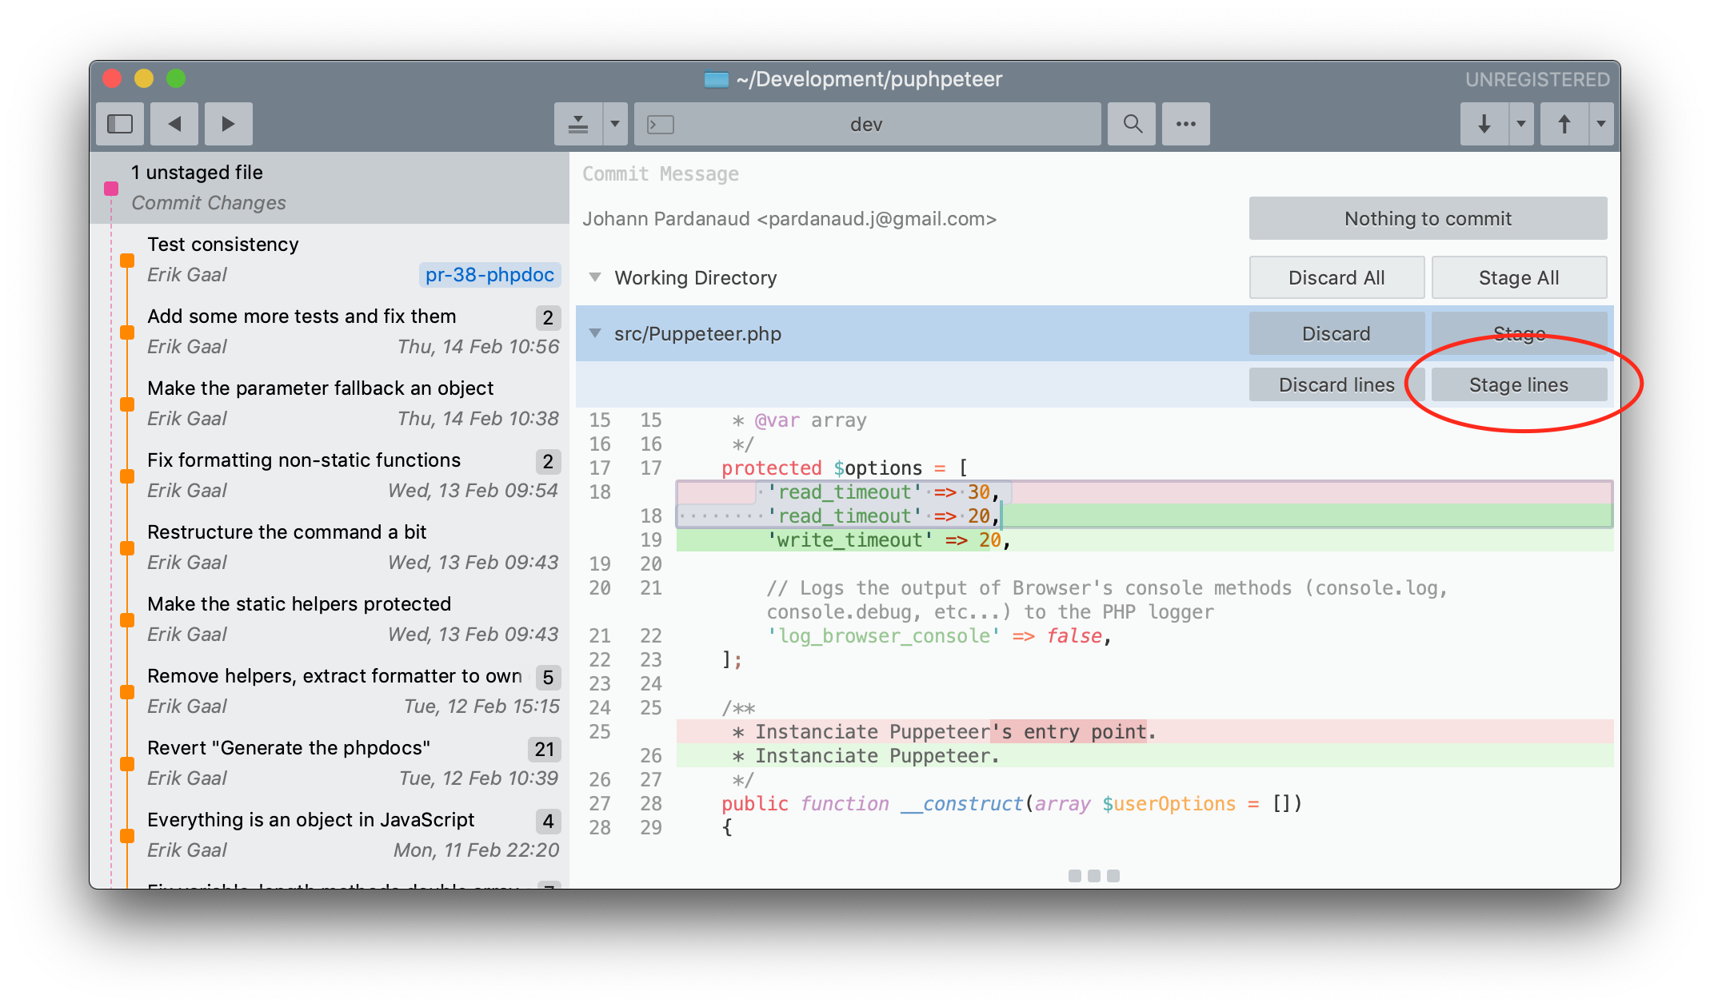Open the pull options dropdown arrow
Screen dimensions: 1710x1007
1521,124
